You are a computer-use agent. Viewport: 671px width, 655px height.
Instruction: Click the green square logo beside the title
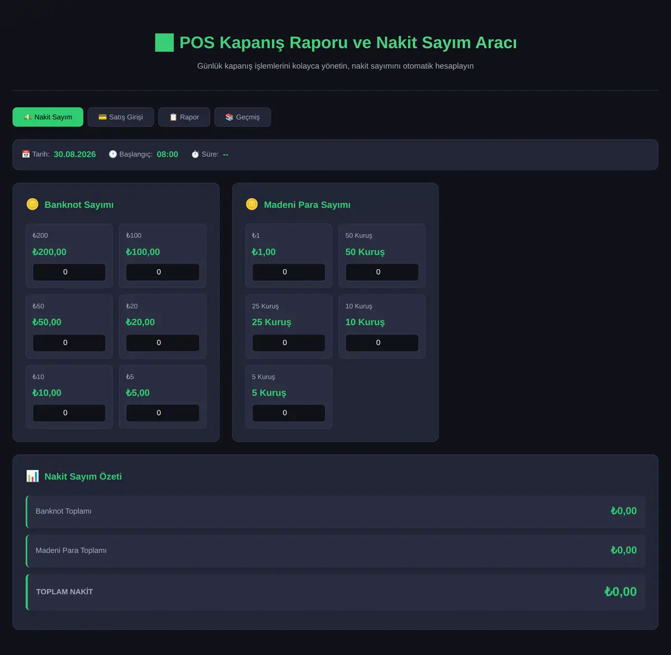click(164, 42)
